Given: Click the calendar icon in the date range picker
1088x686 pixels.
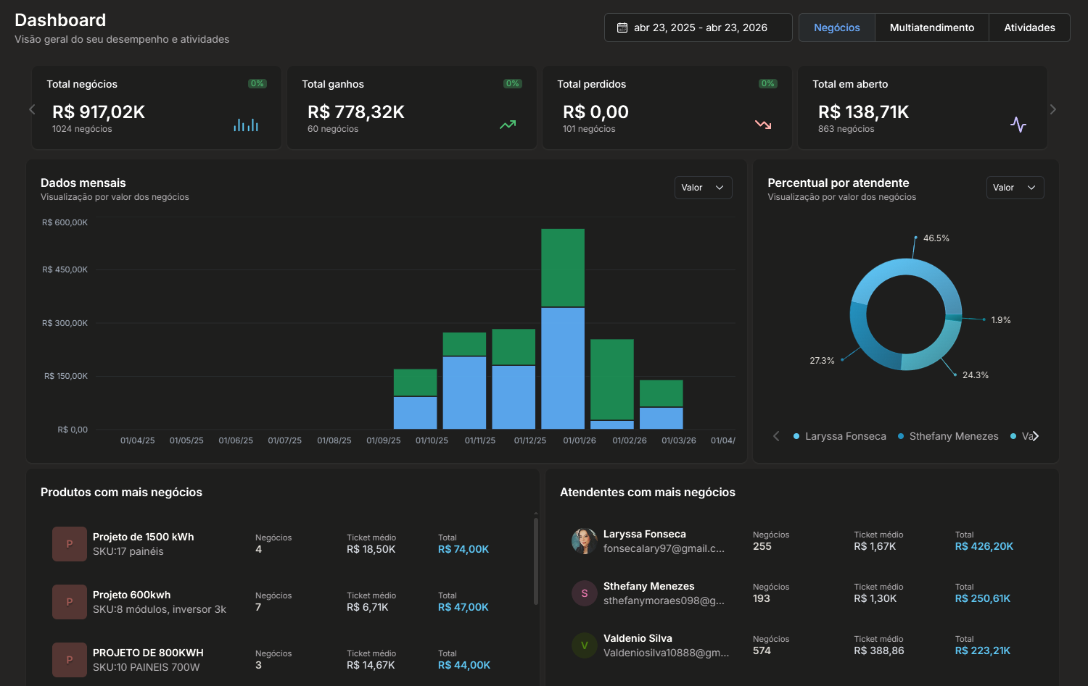Looking at the screenshot, I should (622, 28).
